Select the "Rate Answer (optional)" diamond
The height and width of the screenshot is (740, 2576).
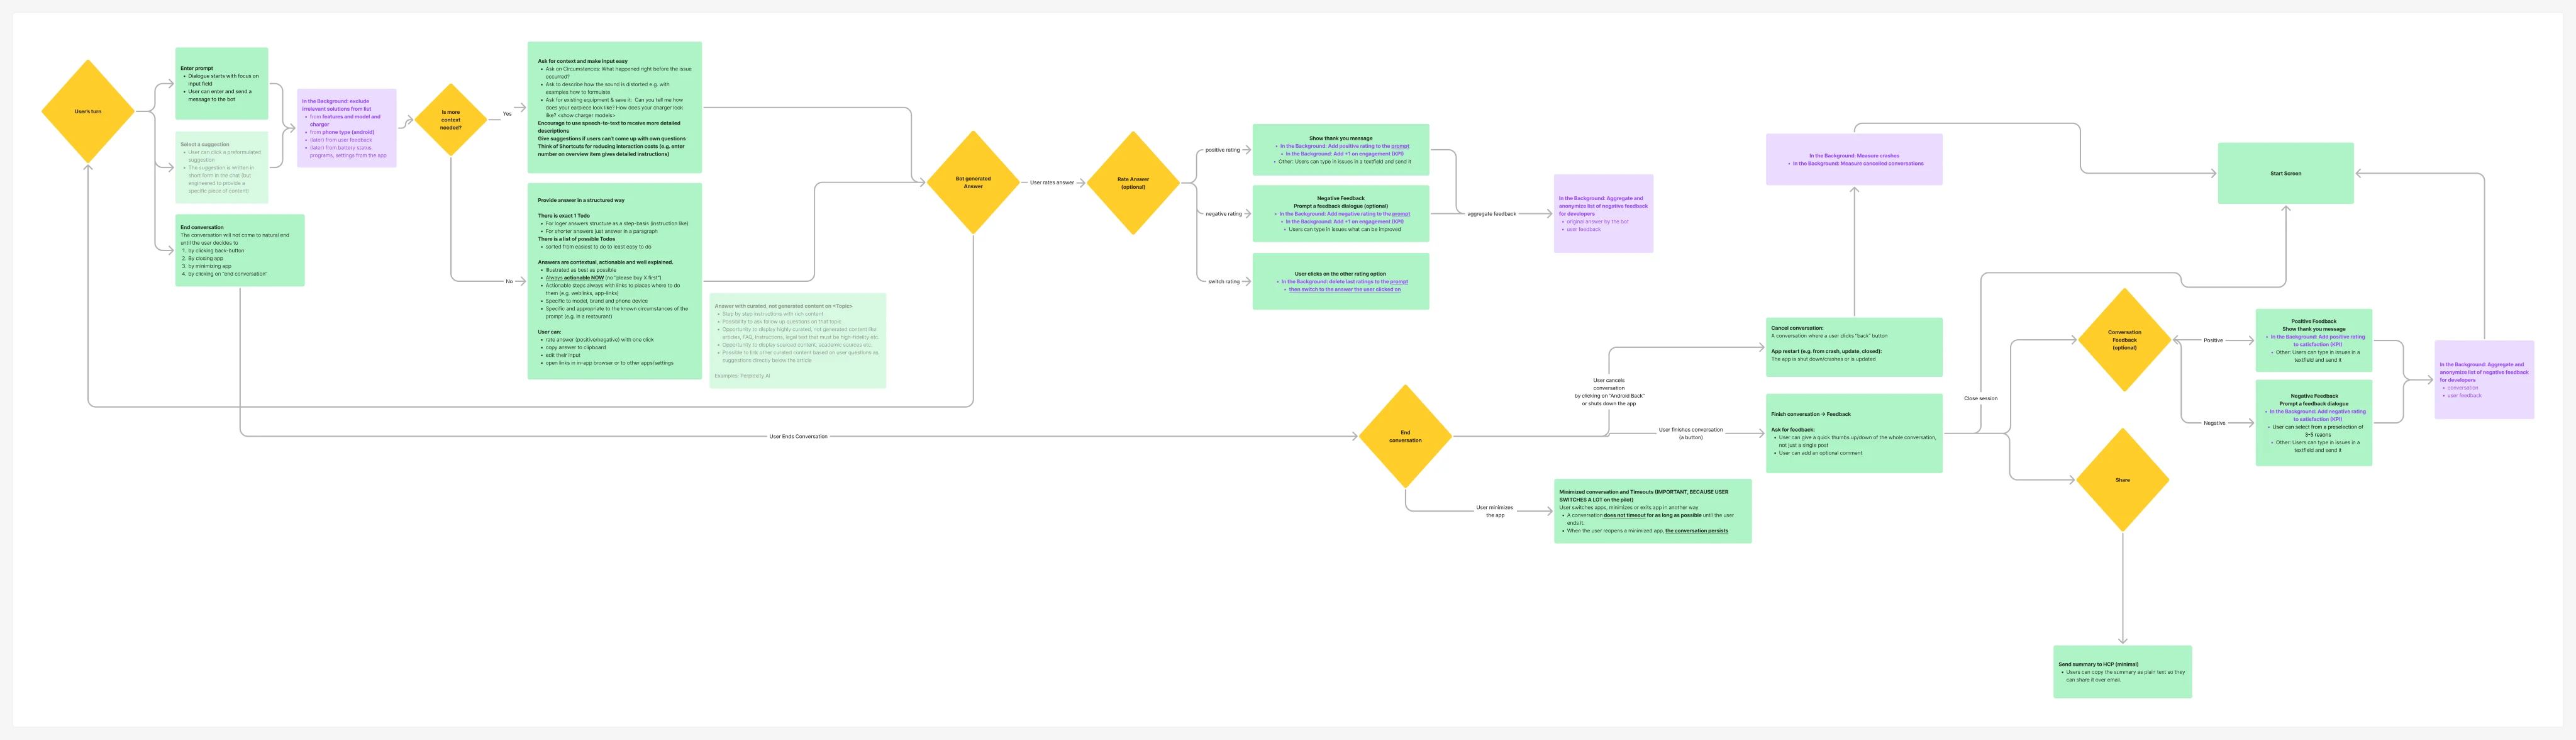[1133, 183]
